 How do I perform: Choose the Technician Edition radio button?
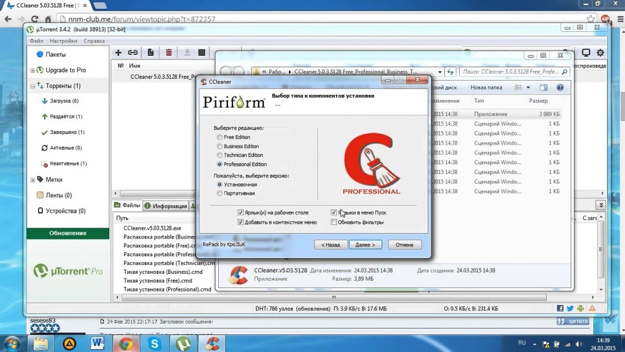(220, 155)
